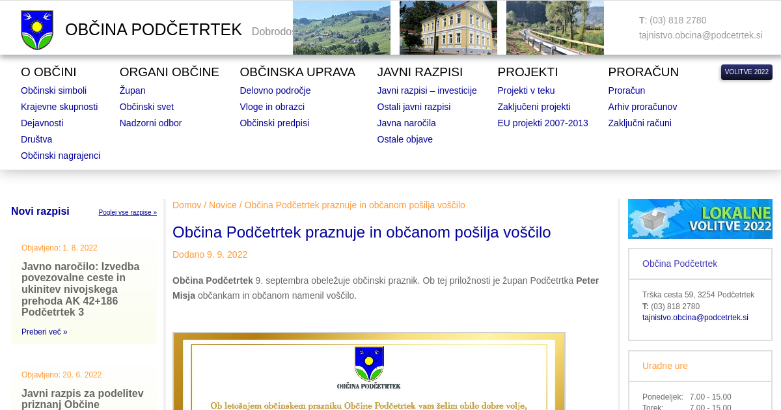Navigate to Krajevne skupnosti
This screenshot has height=410, width=781.
(59, 107)
